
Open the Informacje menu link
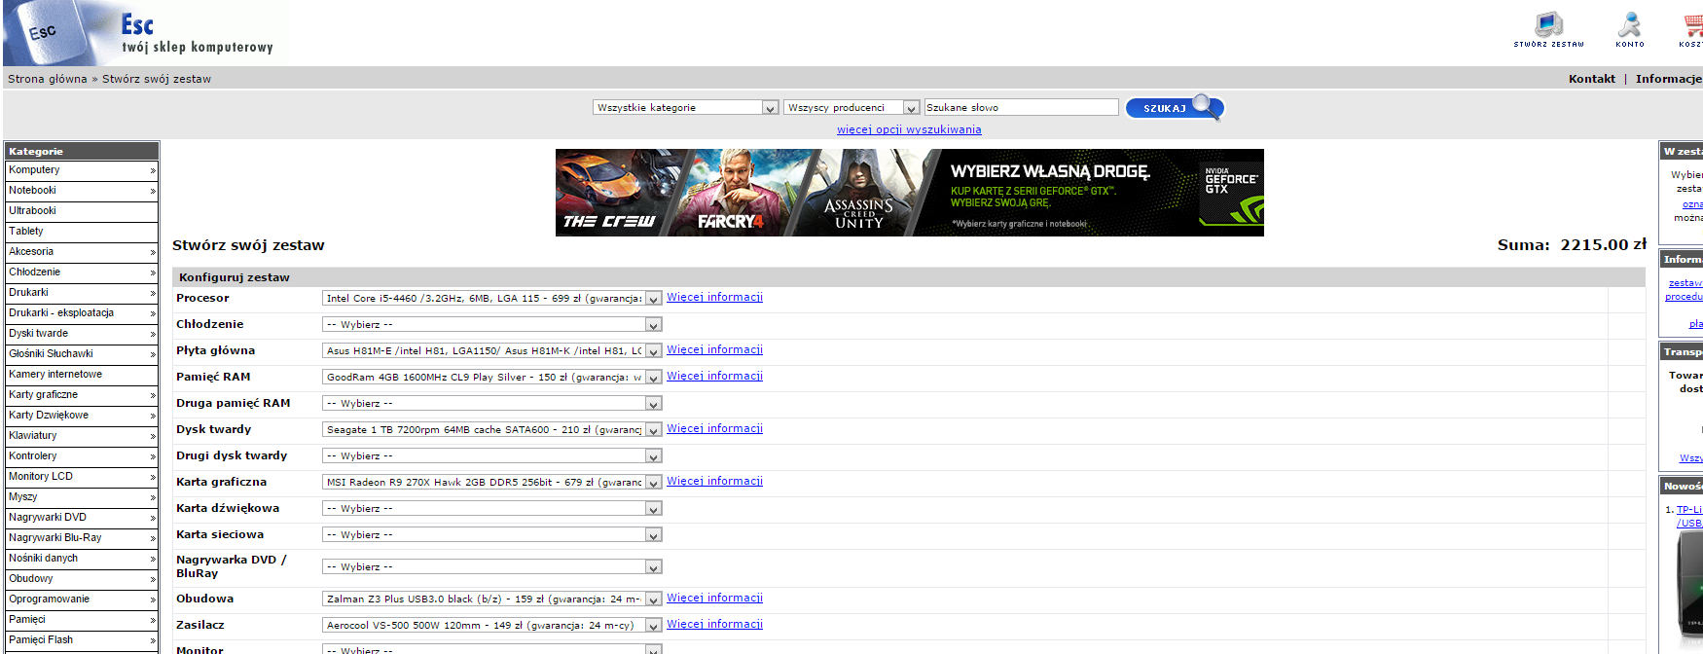[1668, 79]
